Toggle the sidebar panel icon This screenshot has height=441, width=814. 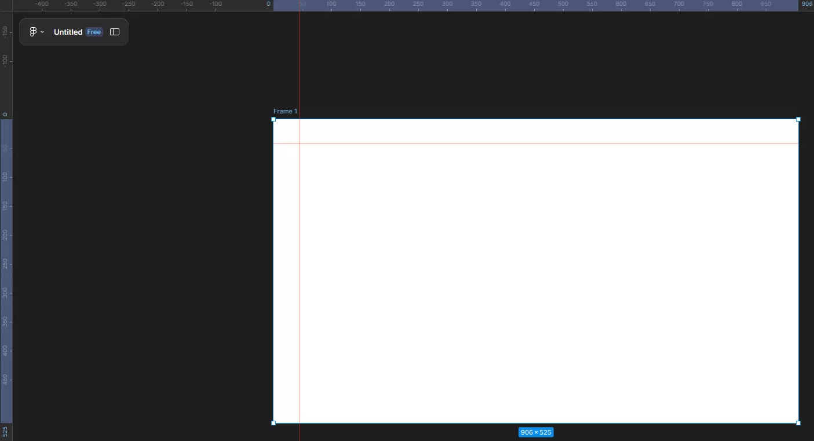pos(115,32)
